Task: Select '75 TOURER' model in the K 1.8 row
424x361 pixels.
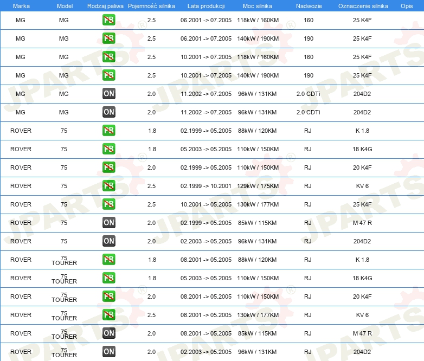Action: point(64,260)
